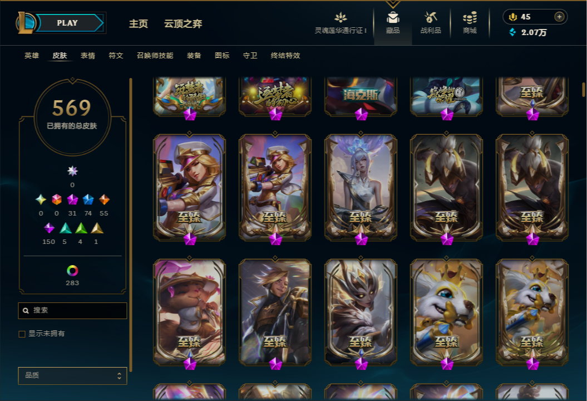Click the chroma color wheel icon
This screenshot has height=401, width=587.
pyautogui.click(x=72, y=270)
